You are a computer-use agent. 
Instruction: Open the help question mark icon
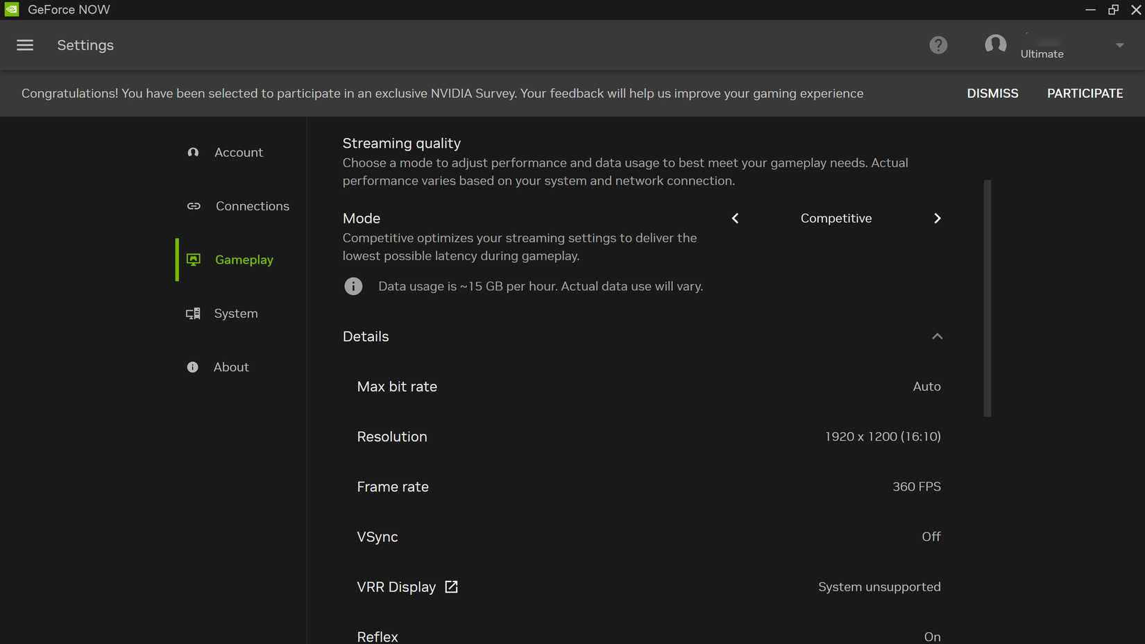click(x=938, y=45)
